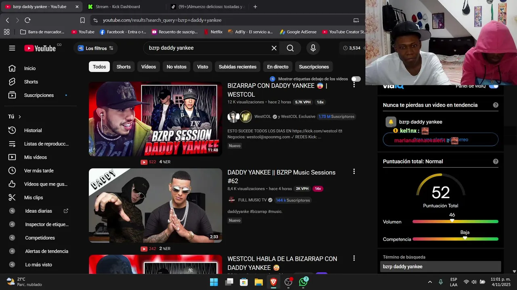
Task: Bookmark this page icon
Action: 82,20
